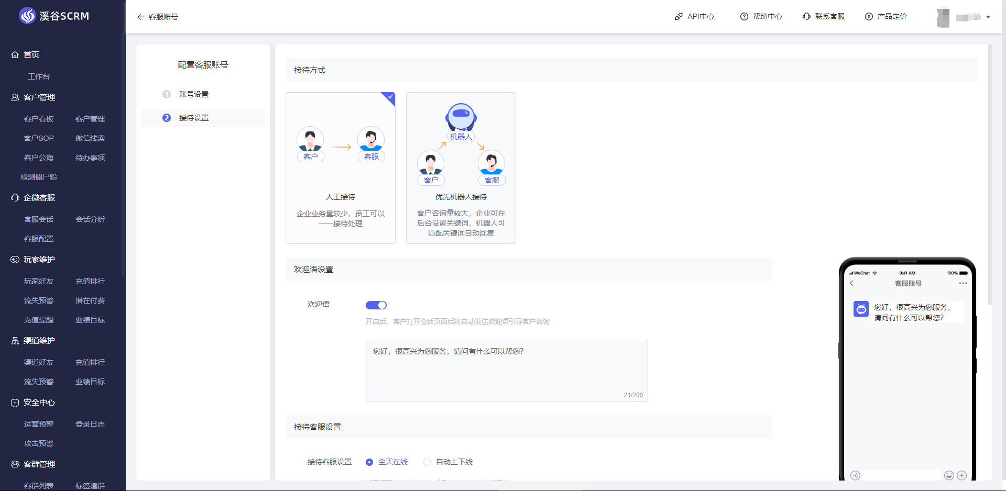This screenshot has height=491, width=1006.
Task: Open 帮助中心 help icon
Action: (x=744, y=17)
